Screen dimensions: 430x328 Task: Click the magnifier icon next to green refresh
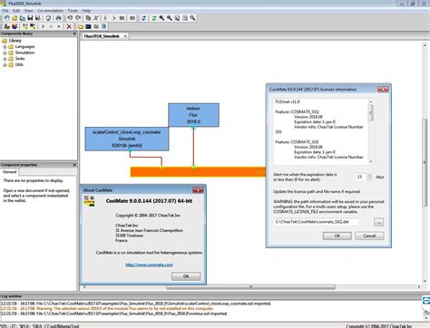(x=161, y=18)
